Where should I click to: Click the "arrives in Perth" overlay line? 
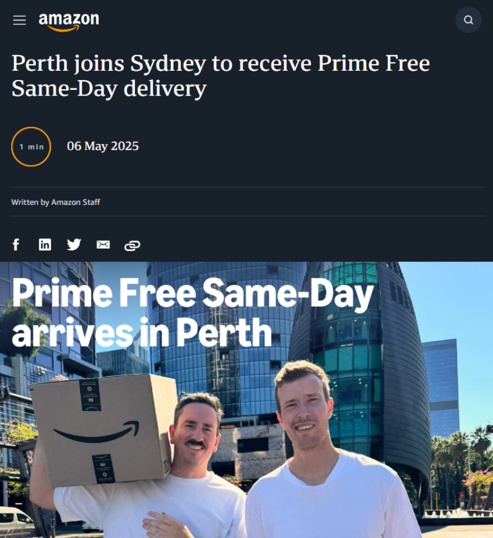[x=142, y=332]
